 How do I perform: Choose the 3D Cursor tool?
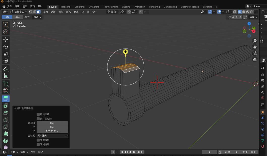point(6,32)
